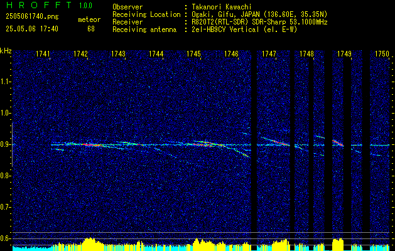Click the 1.1 kHz axis label
This screenshot has width=395, height=251.
4,82
